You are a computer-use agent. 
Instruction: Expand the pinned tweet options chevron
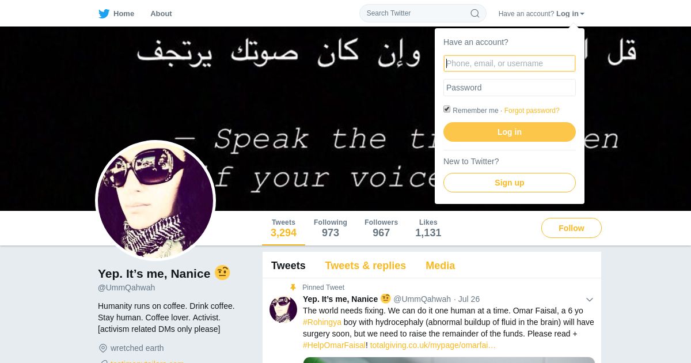tap(590, 300)
